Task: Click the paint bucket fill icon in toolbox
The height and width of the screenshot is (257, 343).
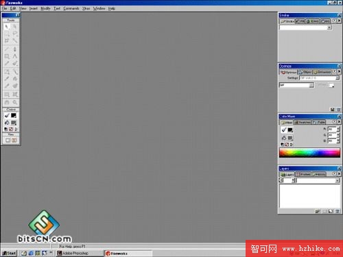Action: (x=7, y=123)
